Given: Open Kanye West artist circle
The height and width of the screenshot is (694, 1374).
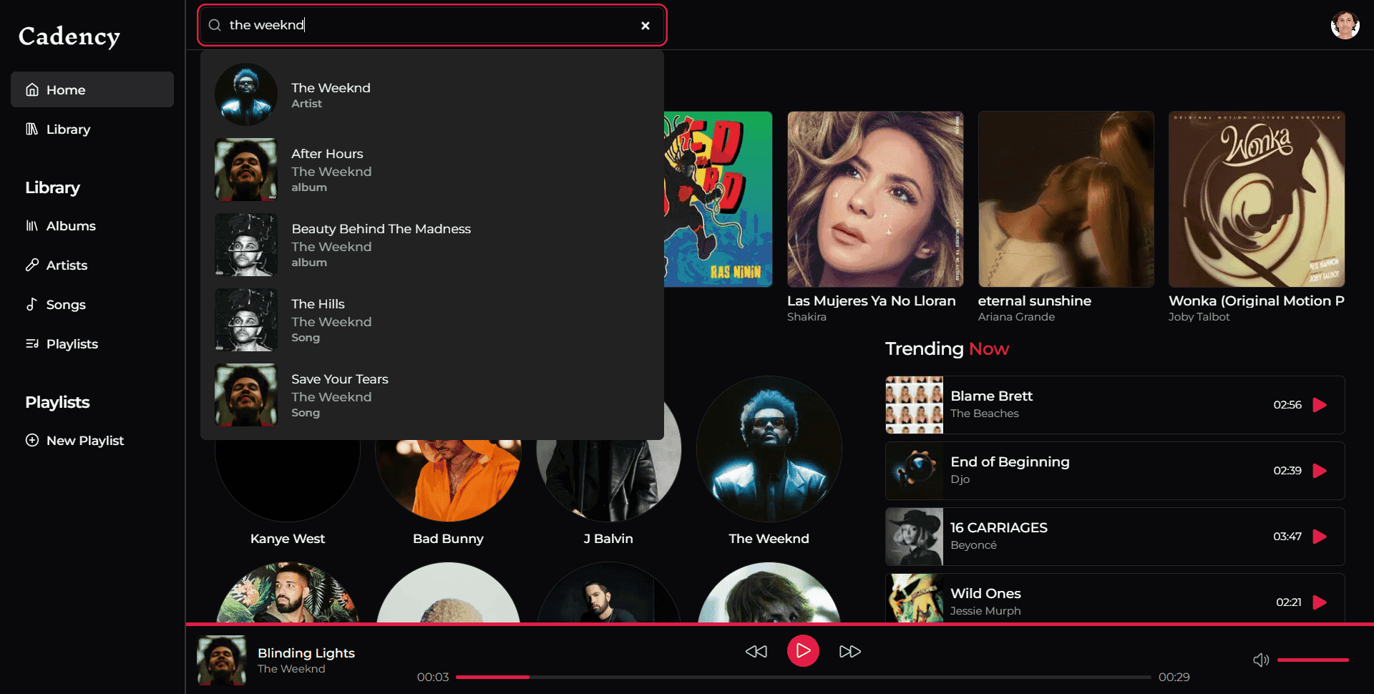Looking at the screenshot, I should click(288, 481).
